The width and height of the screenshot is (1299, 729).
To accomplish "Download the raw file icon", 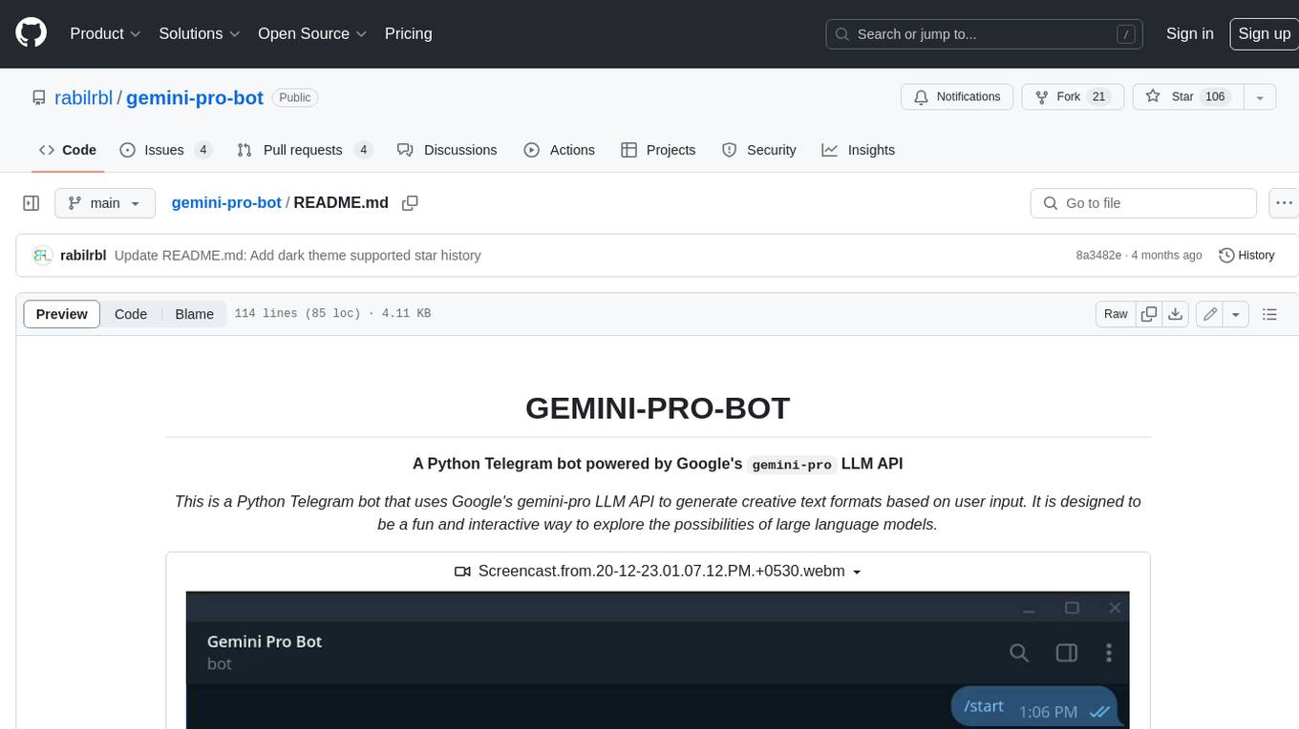I will (x=1176, y=314).
